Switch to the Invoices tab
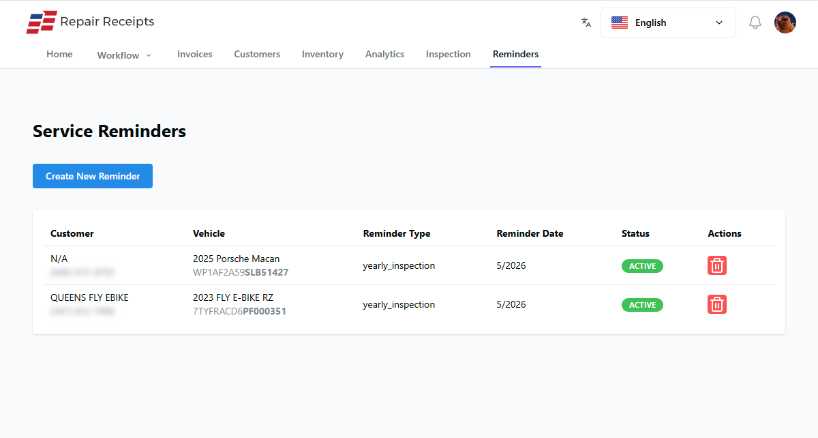The height and width of the screenshot is (438, 818). tap(194, 54)
